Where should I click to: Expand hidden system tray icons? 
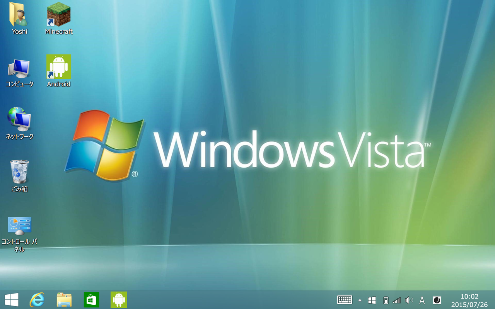pyautogui.click(x=360, y=300)
